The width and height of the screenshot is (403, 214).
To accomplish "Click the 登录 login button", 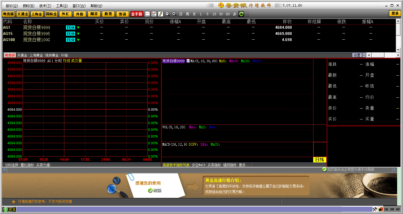I will [395, 13].
